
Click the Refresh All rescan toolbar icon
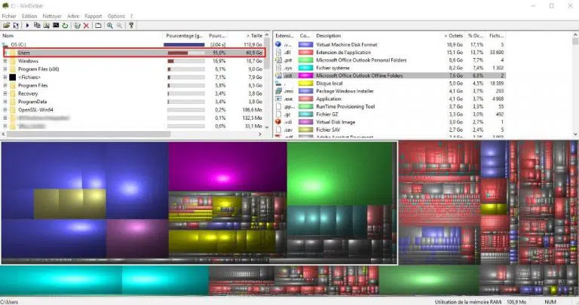coord(16,26)
